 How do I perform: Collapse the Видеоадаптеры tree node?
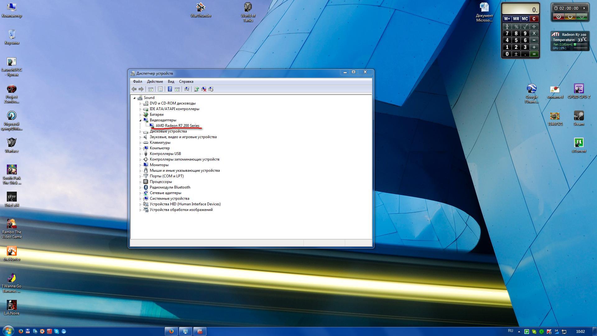tap(140, 120)
